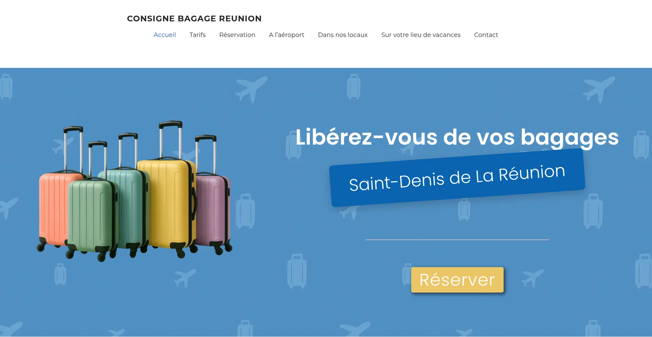Navigate to Sur votre lieu de vacances
The image size is (652, 337).
click(421, 35)
